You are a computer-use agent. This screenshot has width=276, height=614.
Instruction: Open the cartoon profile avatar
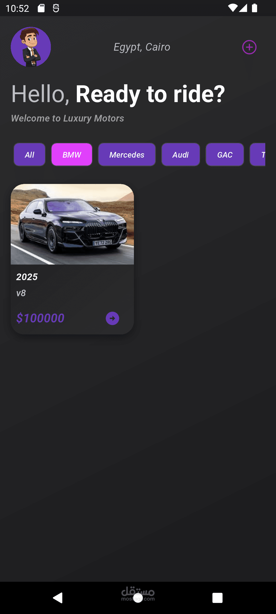pyautogui.click(x=31, y=47)
